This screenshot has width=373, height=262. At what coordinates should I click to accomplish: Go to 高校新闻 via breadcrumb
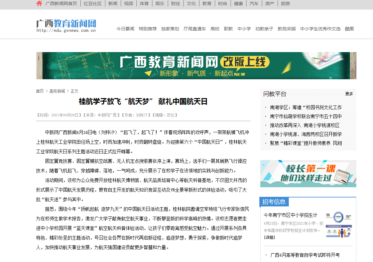(x=57, y=91)
